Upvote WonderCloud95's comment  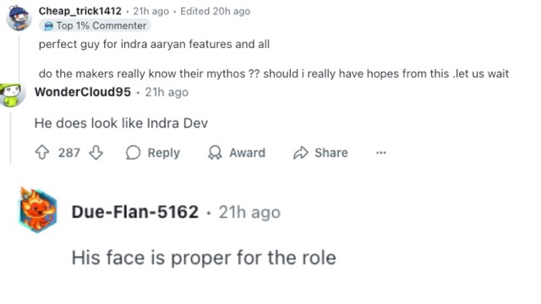[x=42, y=152]
